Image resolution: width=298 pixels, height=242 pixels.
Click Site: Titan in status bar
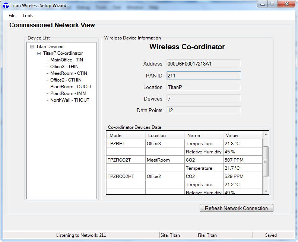point(170,235)
